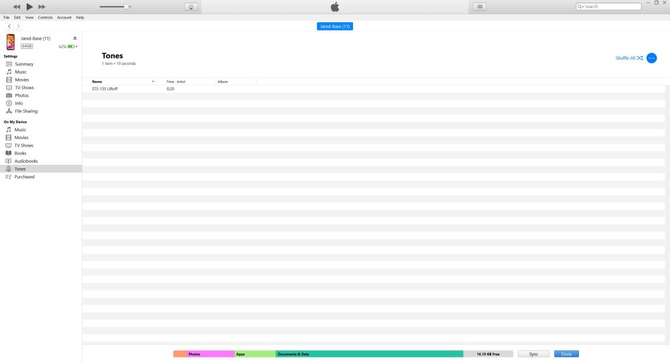This screenshot has height=363, width=670.
Task: Open AirPlay output button
Action: [x=191, y=7]
